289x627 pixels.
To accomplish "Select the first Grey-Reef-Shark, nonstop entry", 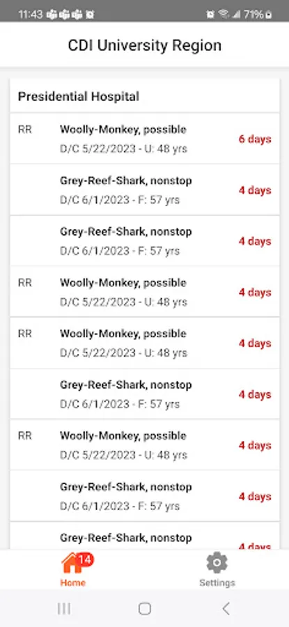I will (145, 190).
